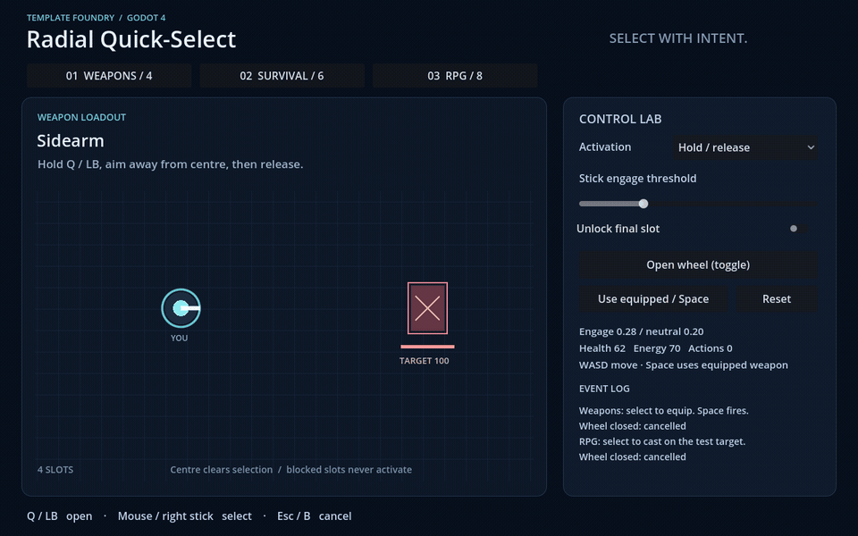Toggle the Unlock final slot switch
858x536 pixels.
click(799, 229)
